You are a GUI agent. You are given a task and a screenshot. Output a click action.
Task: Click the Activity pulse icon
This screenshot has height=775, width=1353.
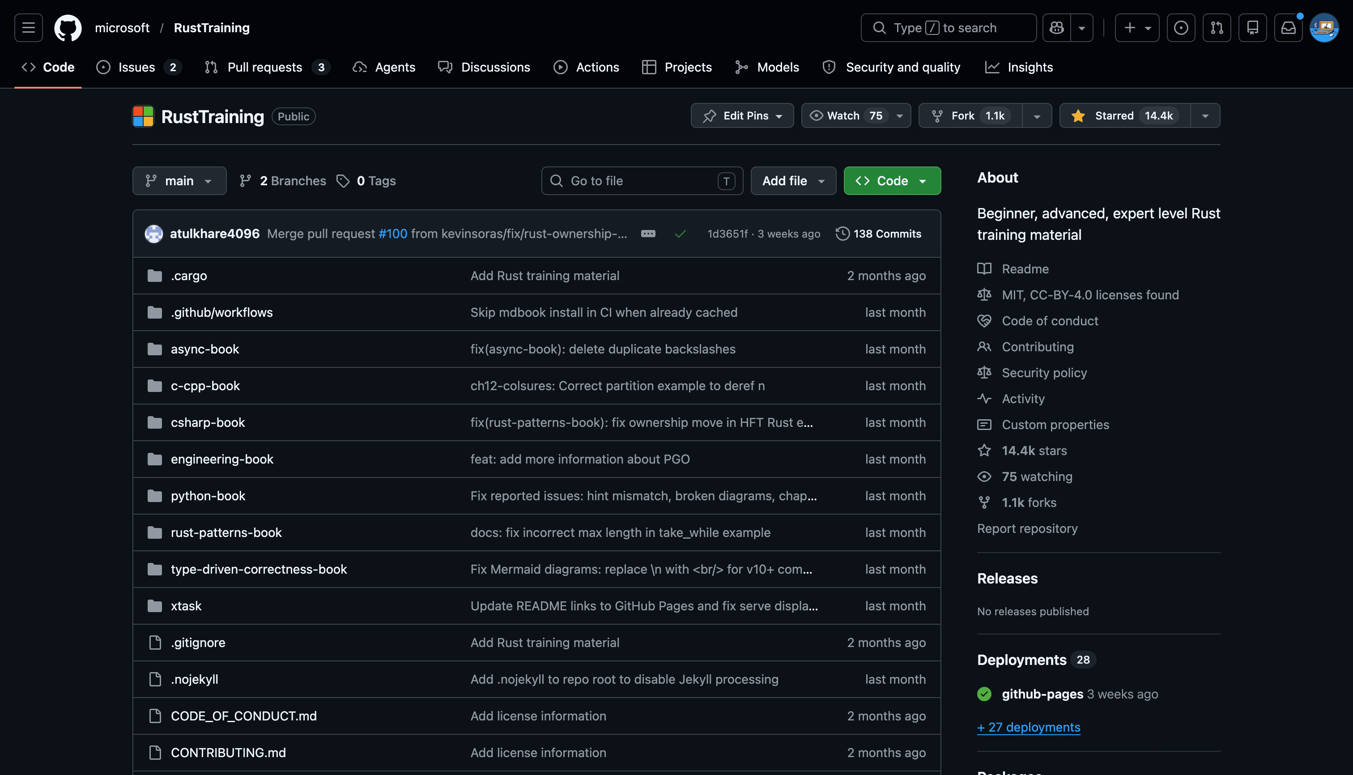[984, 399]
